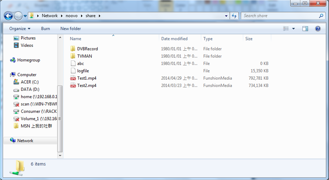Select Network in navigation pane

point(25,141)
